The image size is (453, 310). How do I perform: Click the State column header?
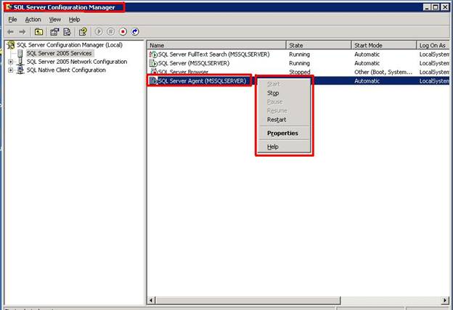coord(319,45)
